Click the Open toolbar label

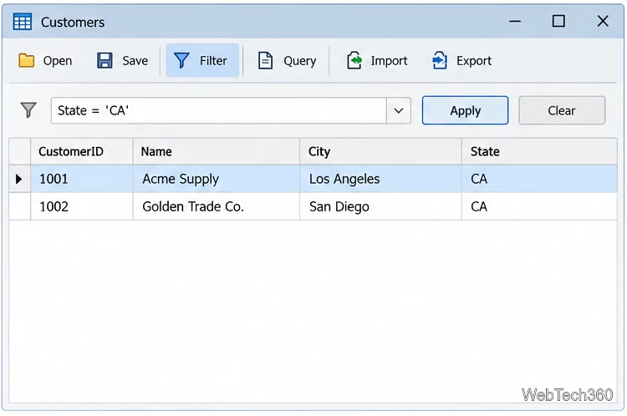point(58,61)
